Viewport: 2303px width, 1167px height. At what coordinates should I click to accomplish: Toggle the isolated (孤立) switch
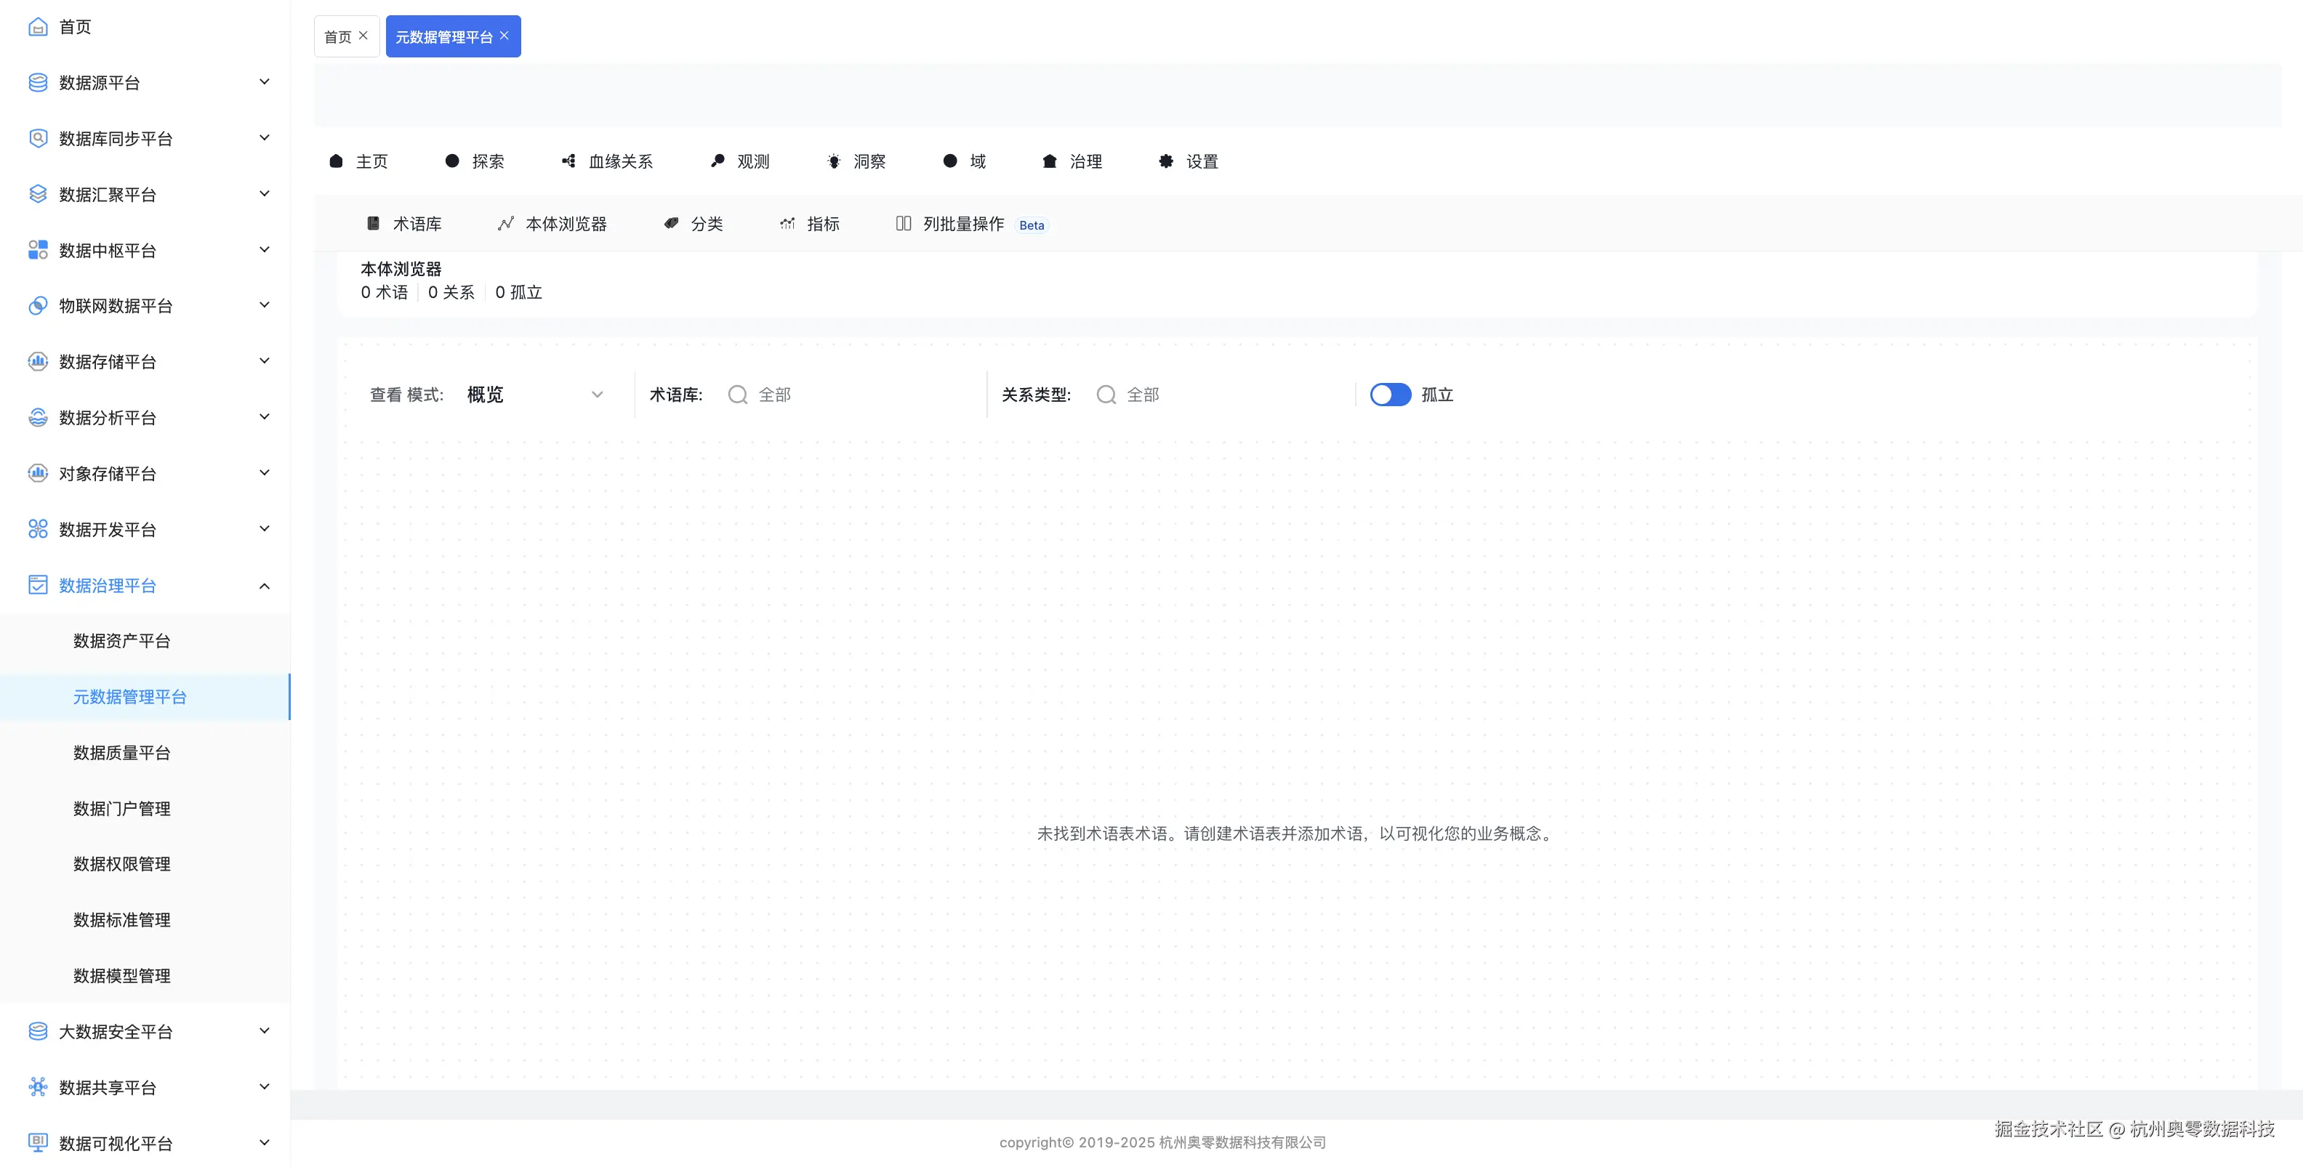tap(1390, 394)
